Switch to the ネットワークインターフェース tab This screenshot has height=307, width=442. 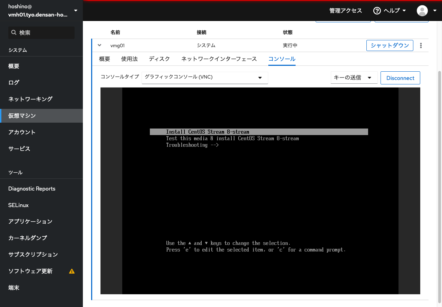[x=219, y=59]
